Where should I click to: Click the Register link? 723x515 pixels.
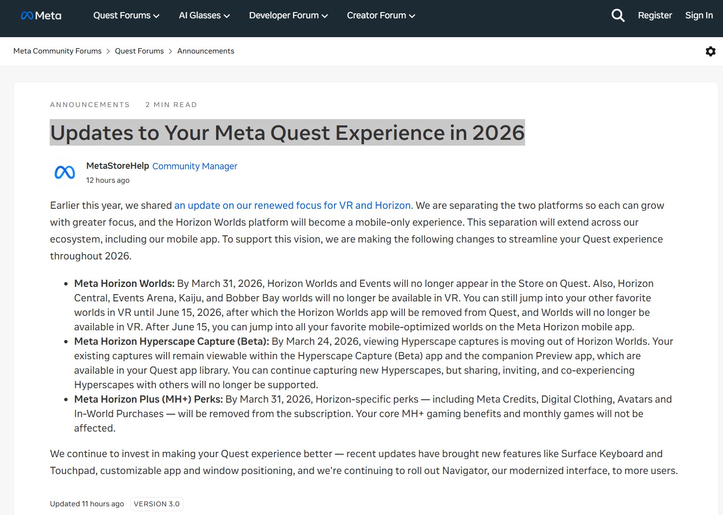coord(654,15)
